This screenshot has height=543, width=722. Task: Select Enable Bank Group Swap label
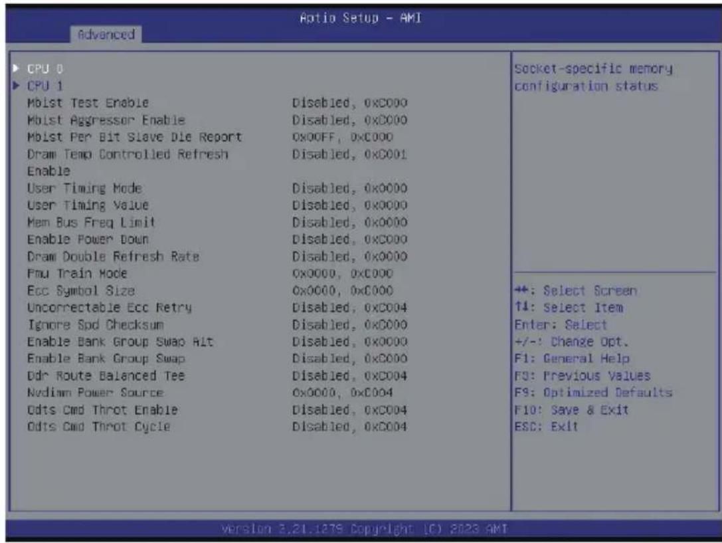point(106,358)
